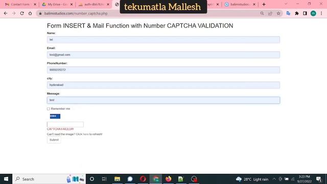The width and height of the screenshot is (327, 184).
Task: Close the Contact Form tab
Action: [x=35, y=5]
